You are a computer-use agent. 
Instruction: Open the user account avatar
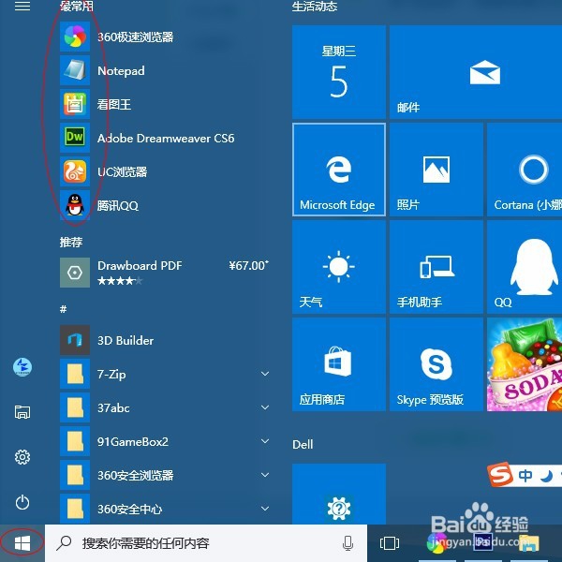(x=22, y=367)
